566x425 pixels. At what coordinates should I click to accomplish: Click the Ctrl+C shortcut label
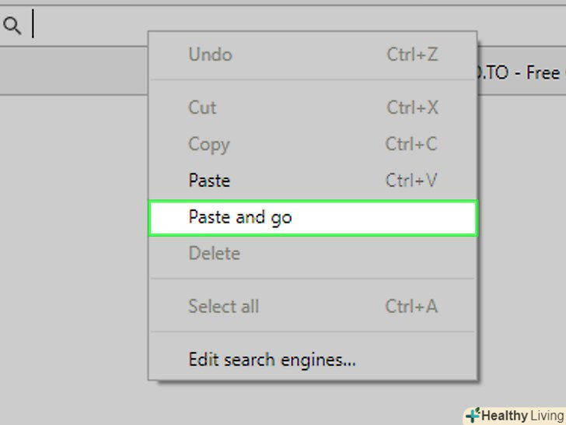[x=411, y=144]
